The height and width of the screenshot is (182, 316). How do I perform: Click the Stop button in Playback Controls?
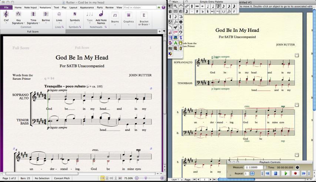(x=276, y=173)
